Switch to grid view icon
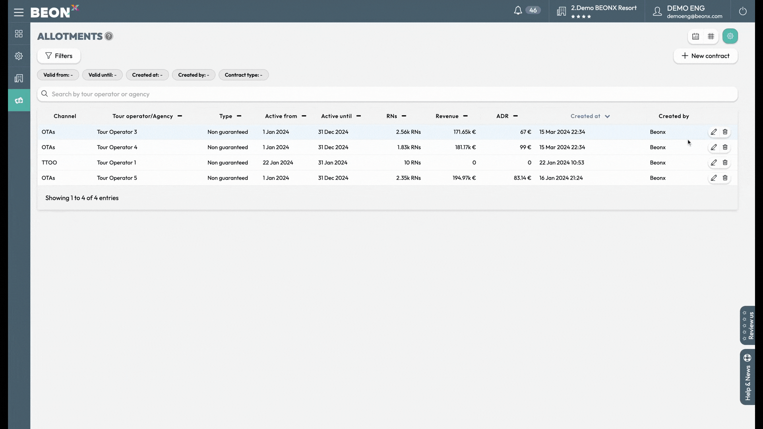763x429 pixels. (x=711, y=37)
